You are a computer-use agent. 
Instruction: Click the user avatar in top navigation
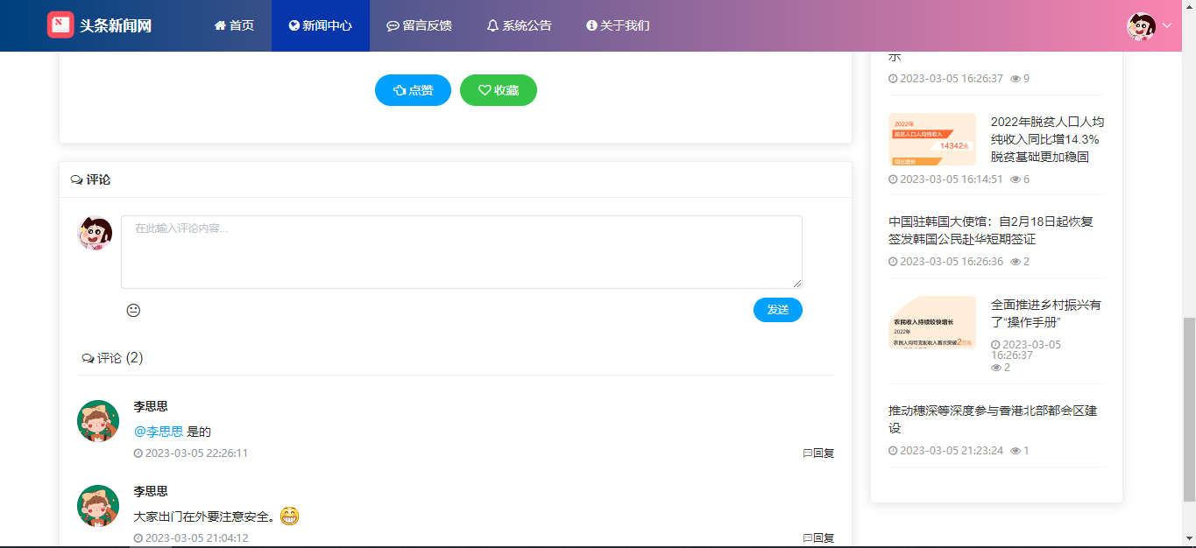(x=1141, y=26)
